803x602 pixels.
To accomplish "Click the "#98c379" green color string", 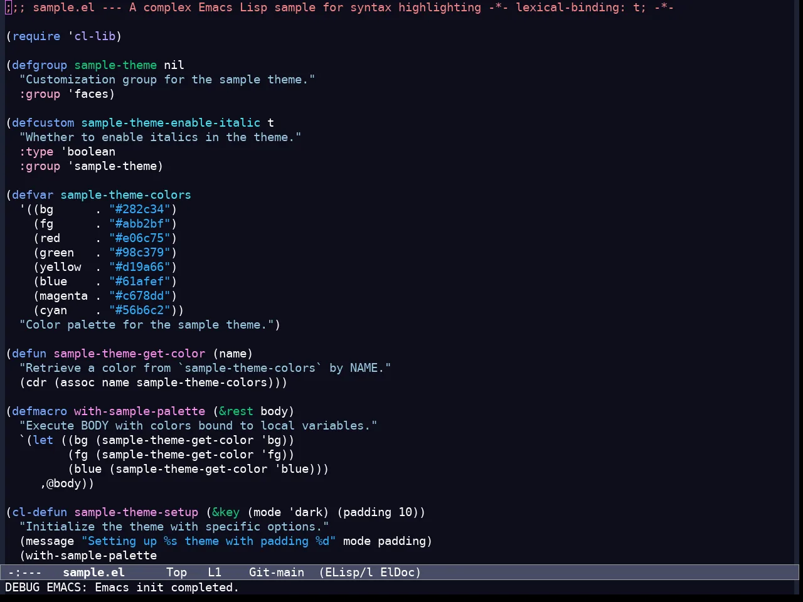I will pos(140,252).
